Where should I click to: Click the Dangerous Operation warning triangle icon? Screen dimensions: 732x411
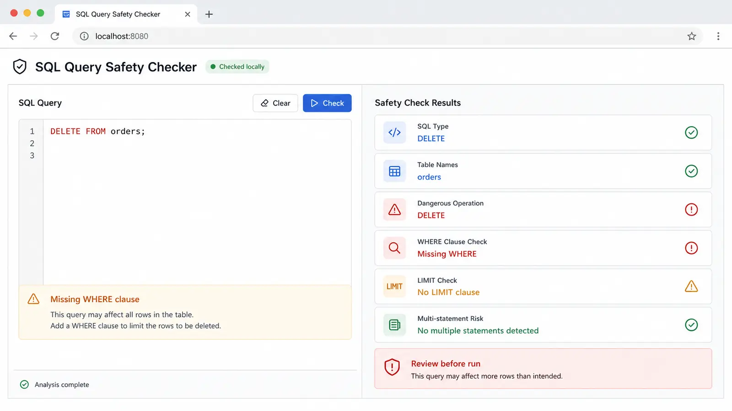pos(394,210)
